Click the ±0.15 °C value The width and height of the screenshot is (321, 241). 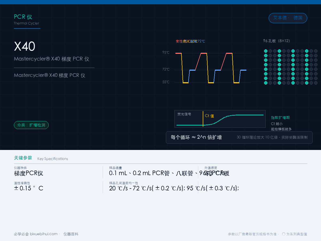click(x=29, y=188)
